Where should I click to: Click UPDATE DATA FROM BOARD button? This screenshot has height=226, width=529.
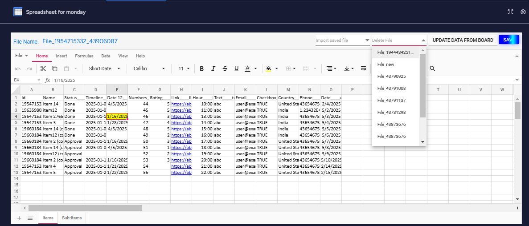tap(463, 40)
